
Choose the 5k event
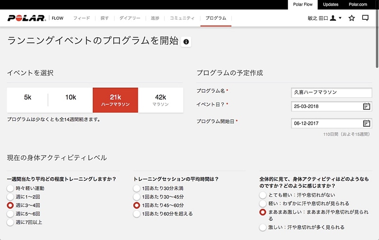pyautogui.click(x=27, y=100)
